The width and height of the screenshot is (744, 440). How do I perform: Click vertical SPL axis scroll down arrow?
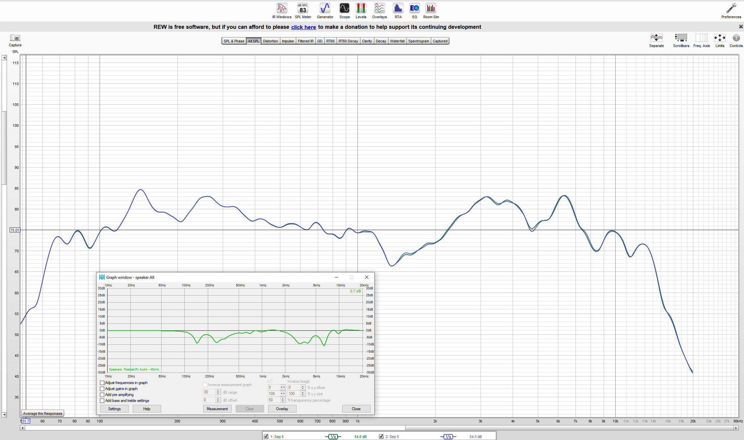[x=4, y=415]
